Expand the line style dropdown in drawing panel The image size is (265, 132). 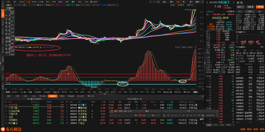click(x=149, y=115)
